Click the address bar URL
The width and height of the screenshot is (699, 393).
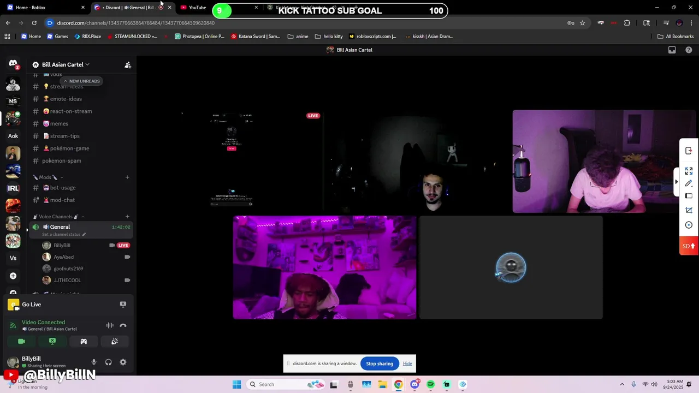(x=135, y=23)
